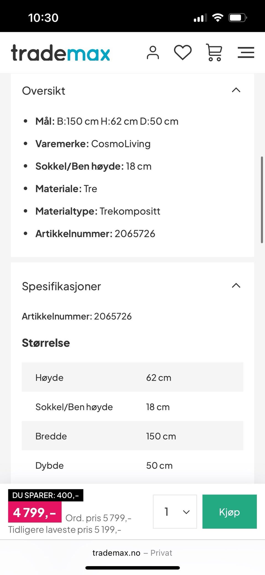Tap the cellular signal icon
The height and width of the screenshot is (575, 265).
(200, 18)
